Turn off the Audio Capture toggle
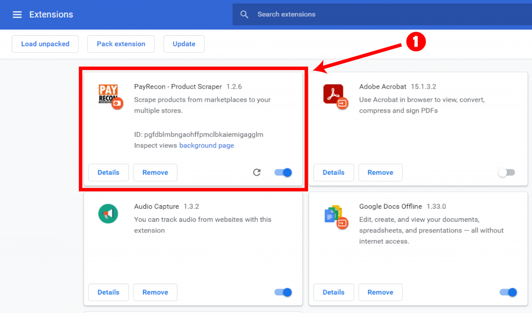 (283, 292)
